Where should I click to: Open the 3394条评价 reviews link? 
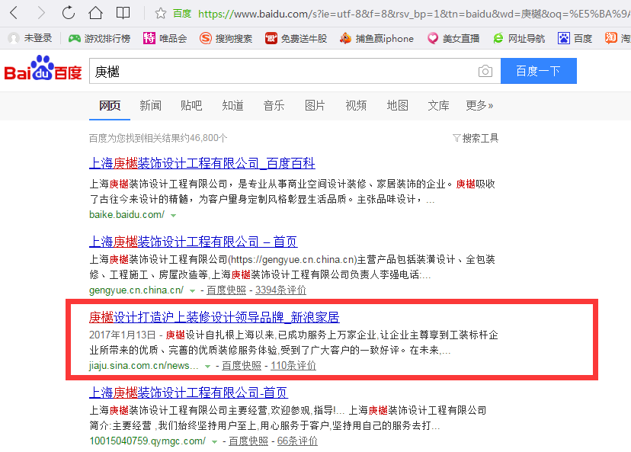(280, 290)
